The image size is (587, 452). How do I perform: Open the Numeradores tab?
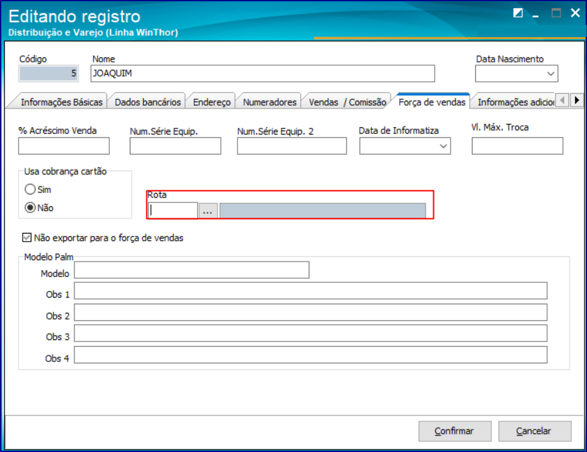(x=270, y=102)
